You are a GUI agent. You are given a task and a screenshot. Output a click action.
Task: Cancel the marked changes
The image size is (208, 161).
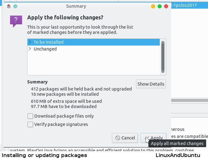point(125,138)
